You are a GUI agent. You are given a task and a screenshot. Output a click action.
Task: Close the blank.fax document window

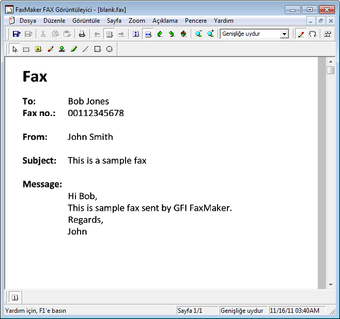point(331,21)
